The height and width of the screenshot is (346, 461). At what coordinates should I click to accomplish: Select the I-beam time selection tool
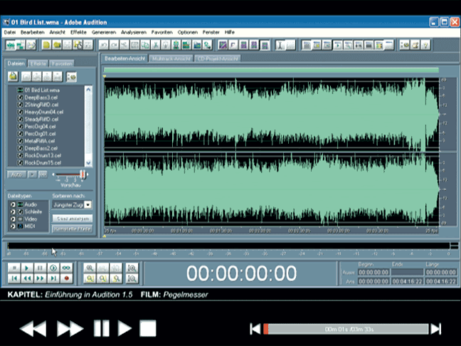point(280,45)
